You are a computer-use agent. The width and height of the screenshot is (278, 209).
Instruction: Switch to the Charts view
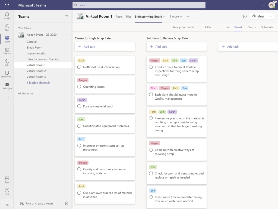(x=251, y=27)
